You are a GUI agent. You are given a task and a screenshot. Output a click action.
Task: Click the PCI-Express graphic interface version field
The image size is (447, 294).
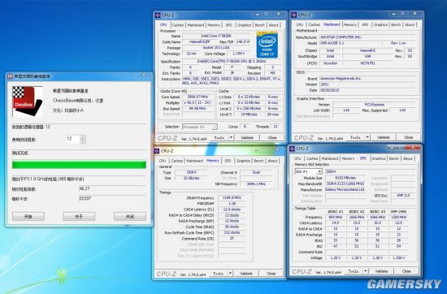click(x=375, y=105)
